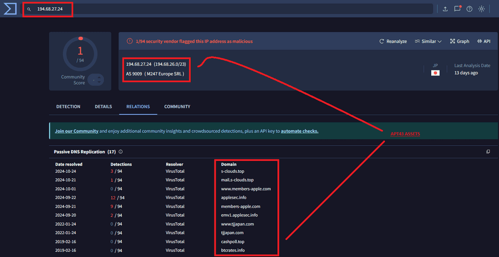Screen dimensions: 499x257
Task: Open the Graph view
Action: (460, 41)
